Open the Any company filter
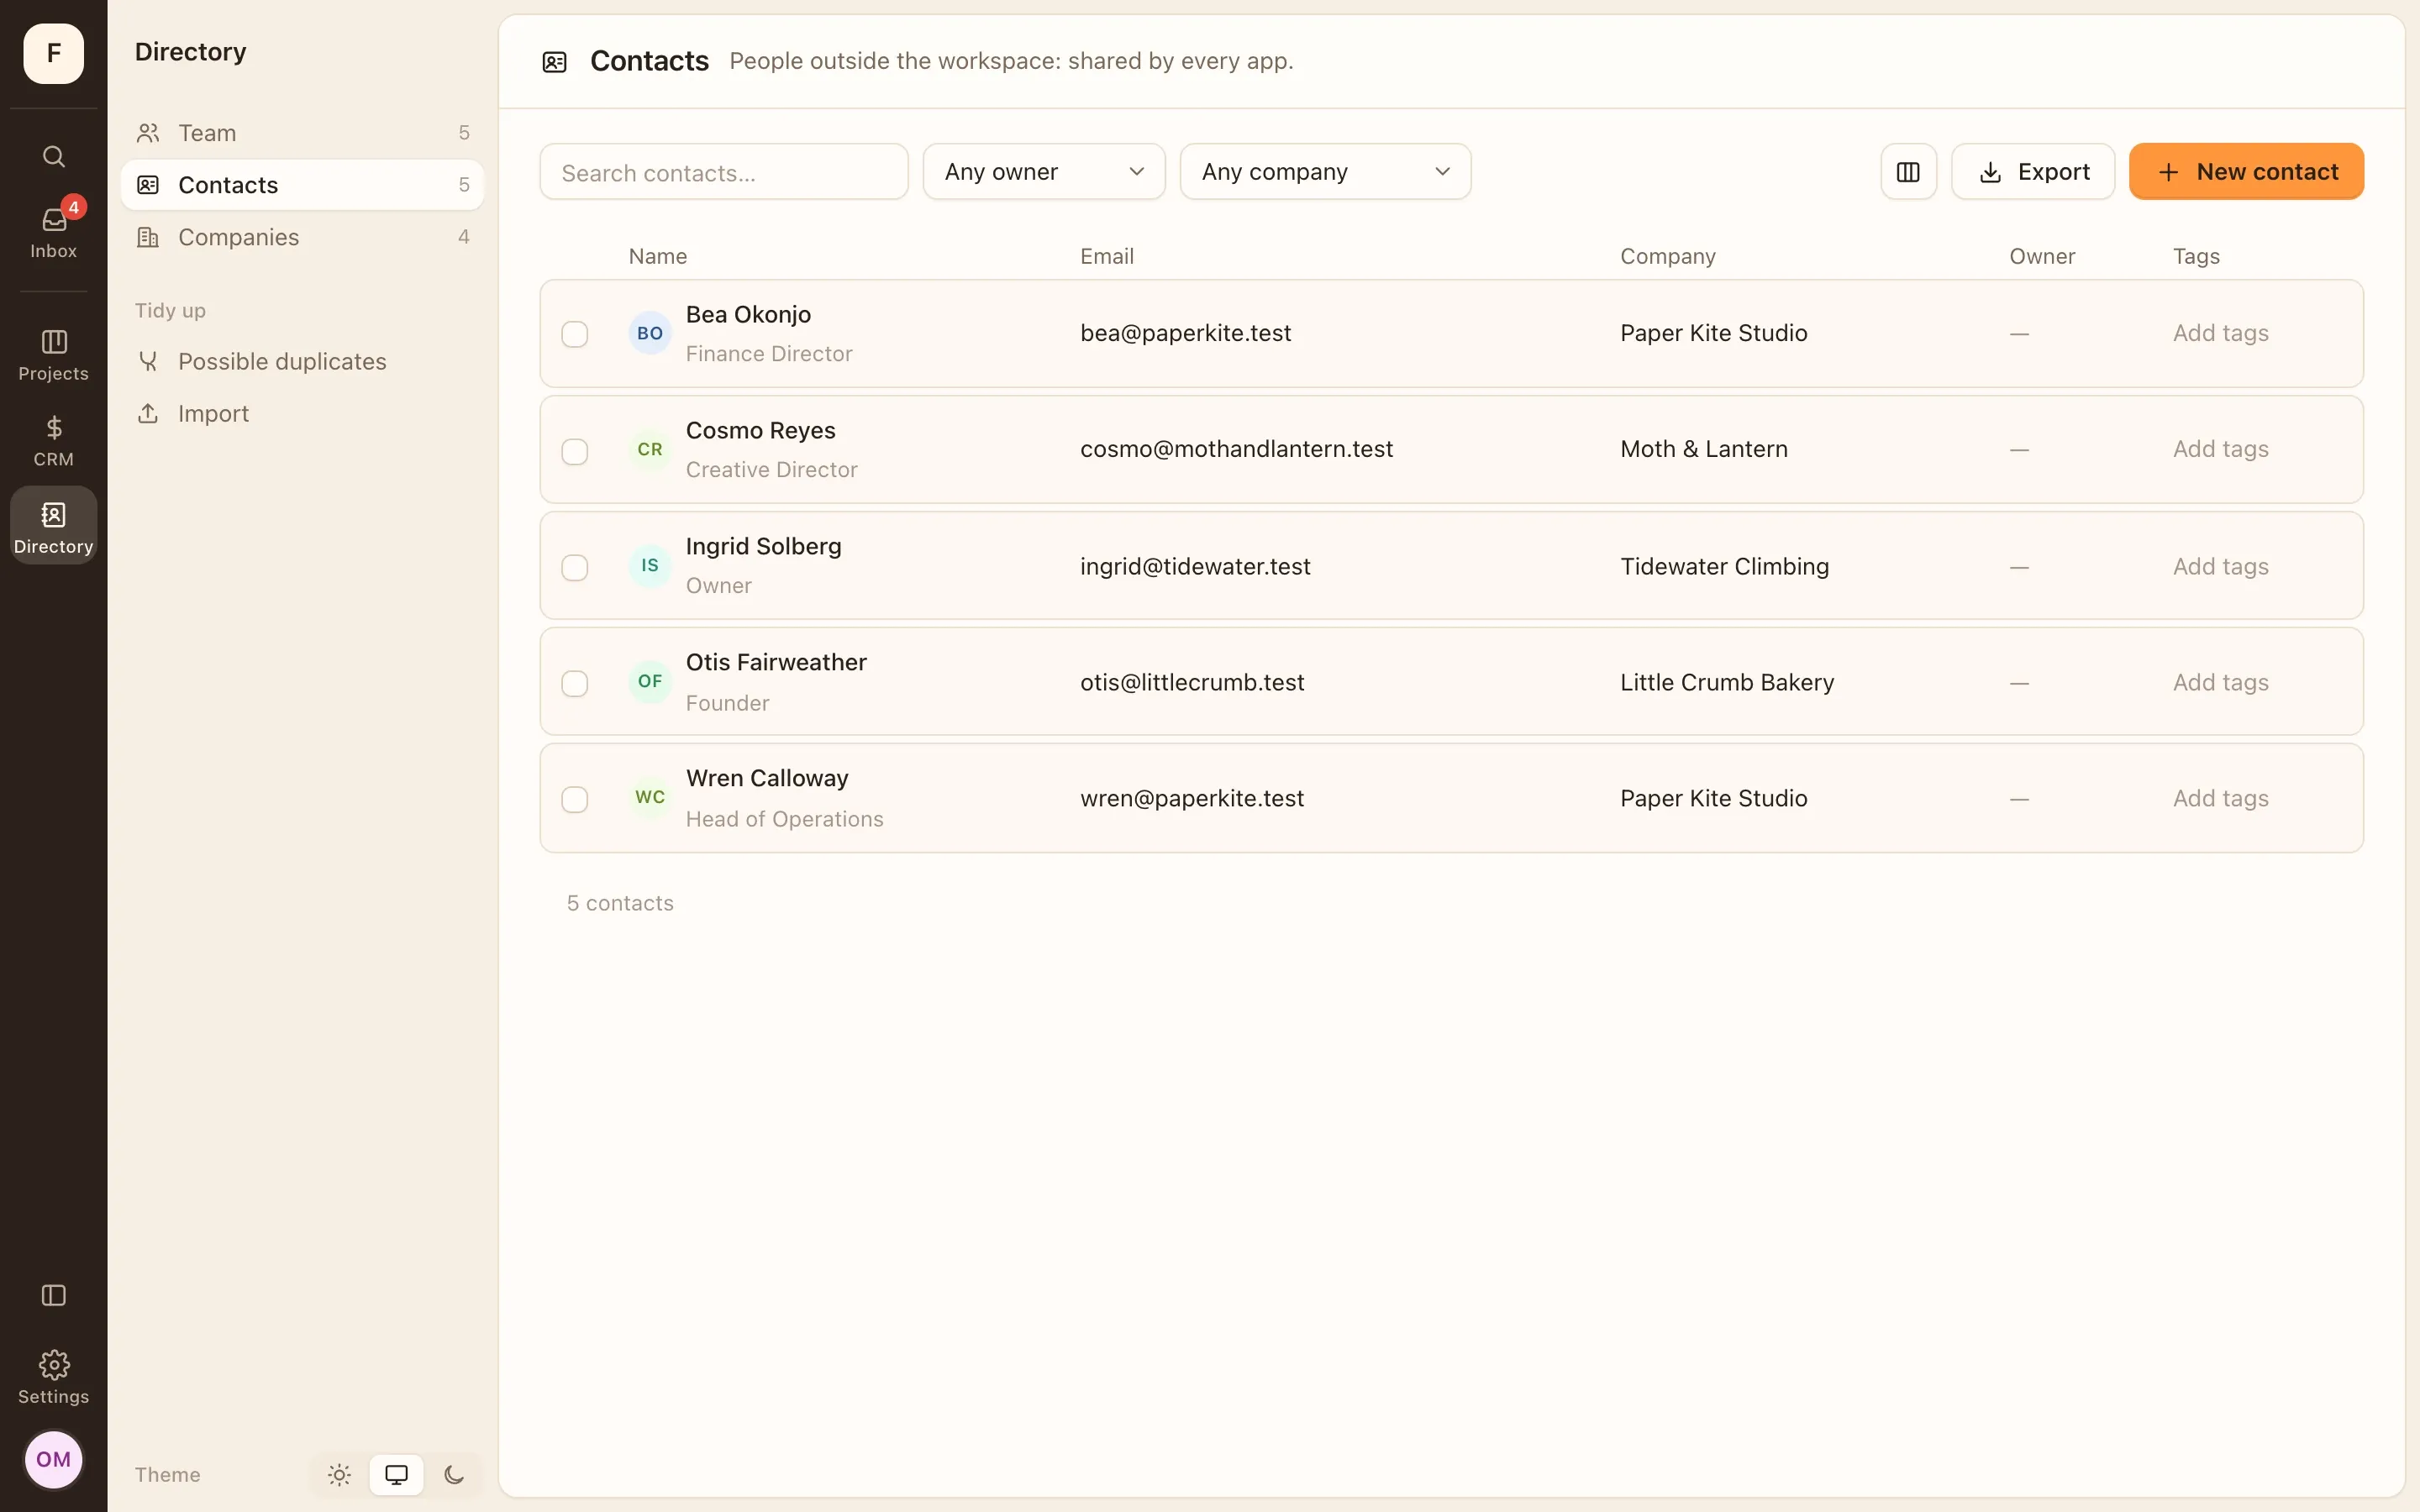2420x1512 pixels. (x=1324, y=172)
